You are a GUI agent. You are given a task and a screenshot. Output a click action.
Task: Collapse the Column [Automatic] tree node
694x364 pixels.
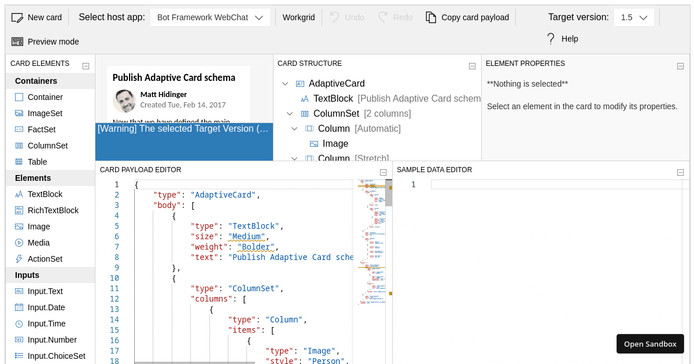(x=294, y=129)
